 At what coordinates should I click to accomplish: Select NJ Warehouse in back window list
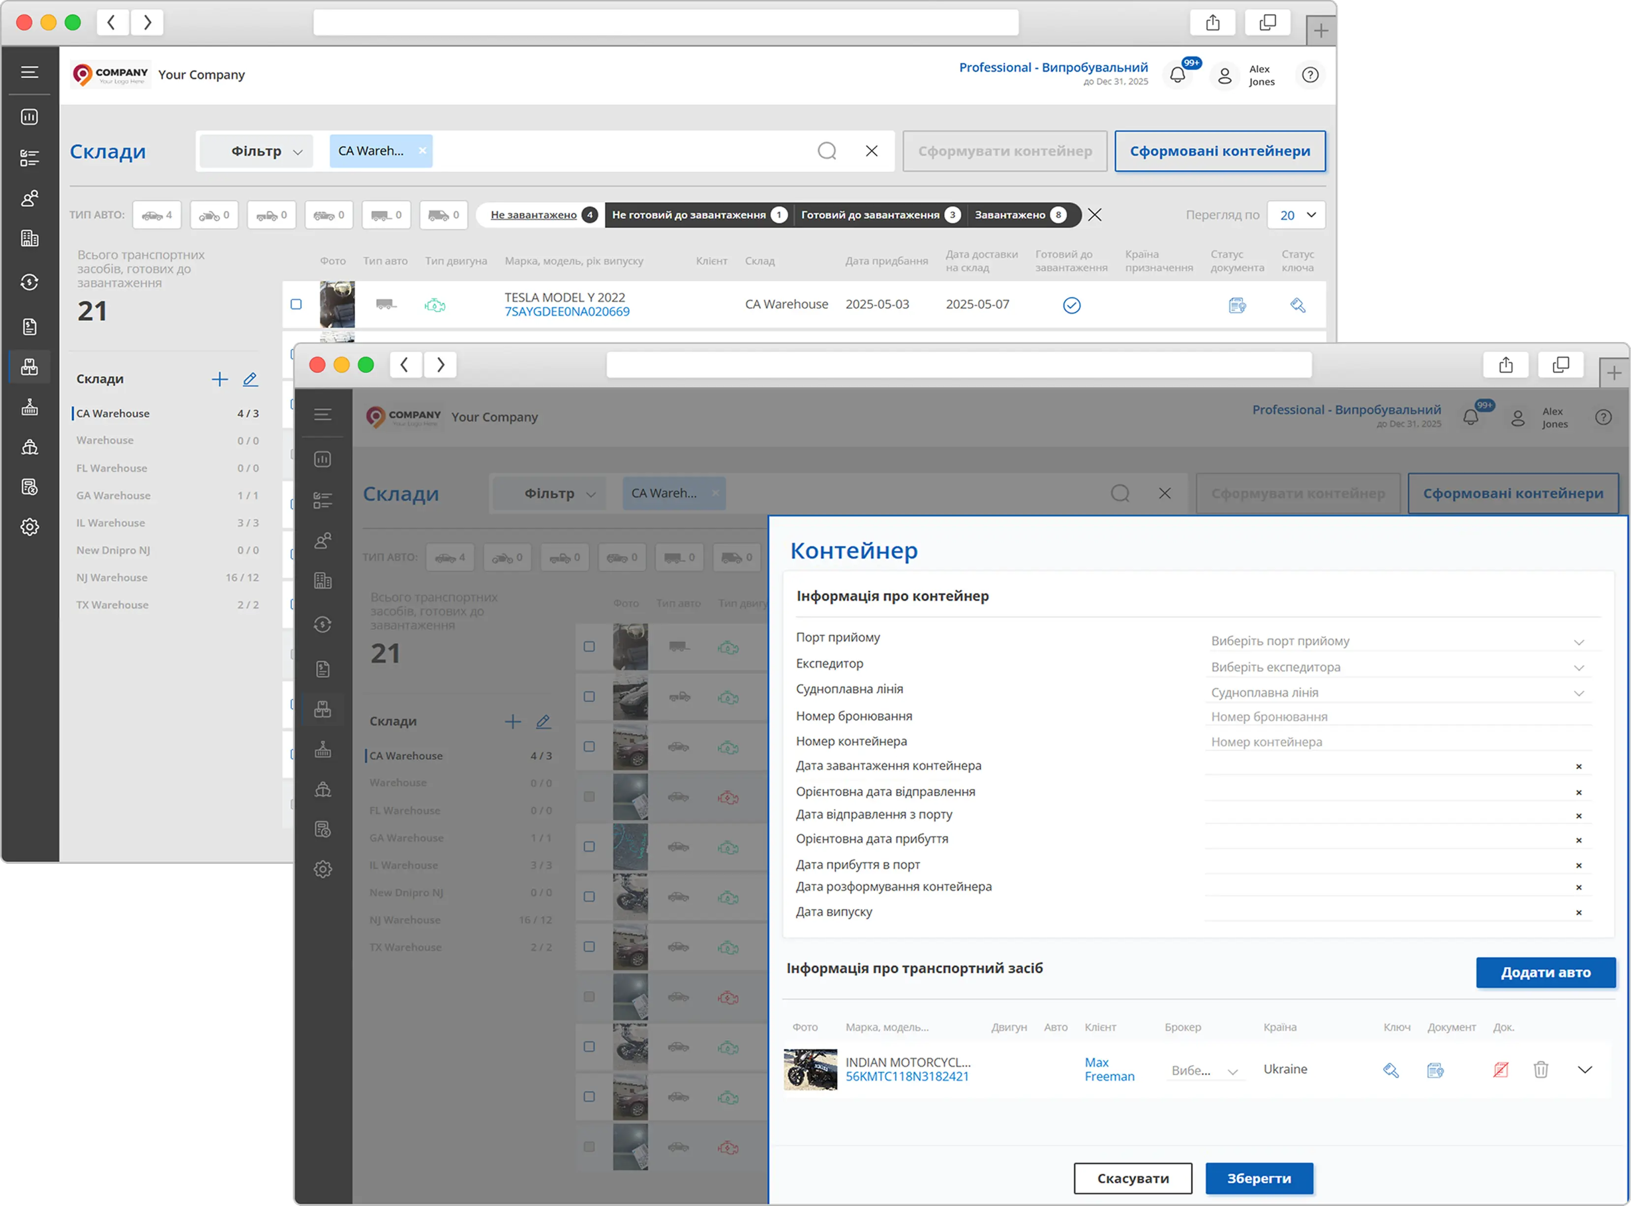(167, 577)
